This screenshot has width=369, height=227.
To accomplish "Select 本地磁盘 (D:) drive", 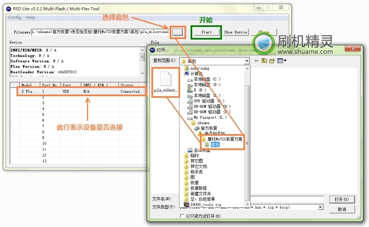I will (204, 85).
